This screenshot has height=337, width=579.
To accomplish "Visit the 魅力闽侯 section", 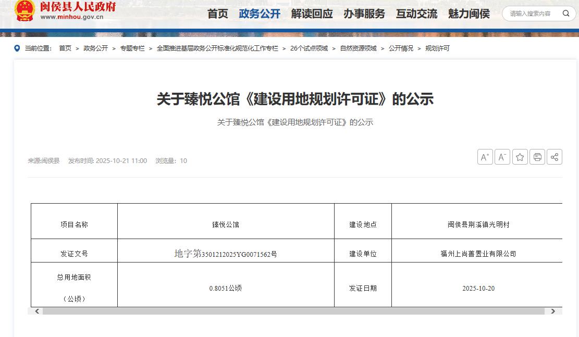I will click(469, 14).
